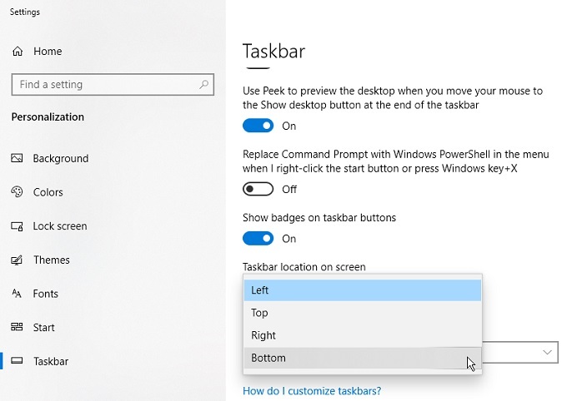Click the Taskbar location on screen label
The image size is (582, 401).
point(304,266)
